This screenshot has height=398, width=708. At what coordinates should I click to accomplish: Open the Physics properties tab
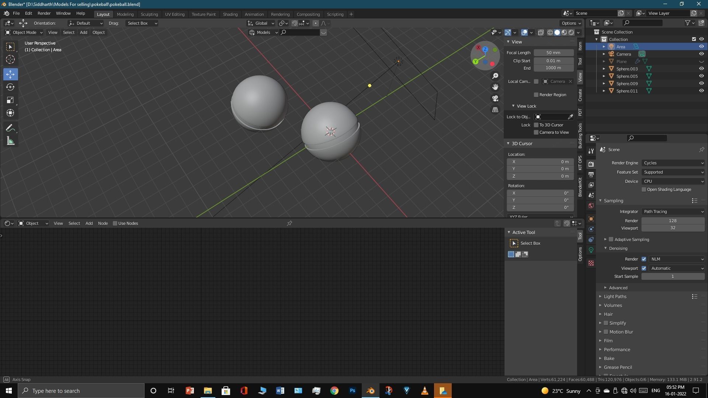coord(591,229)
